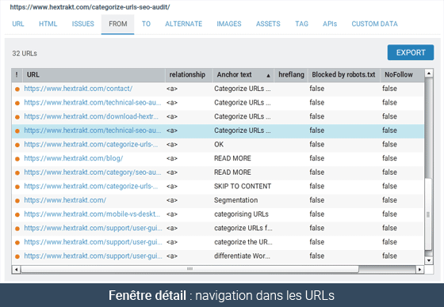Viewport: 444px width, 307px height.
Task: Open the ISSUES tab
Action: click(82, 24)
